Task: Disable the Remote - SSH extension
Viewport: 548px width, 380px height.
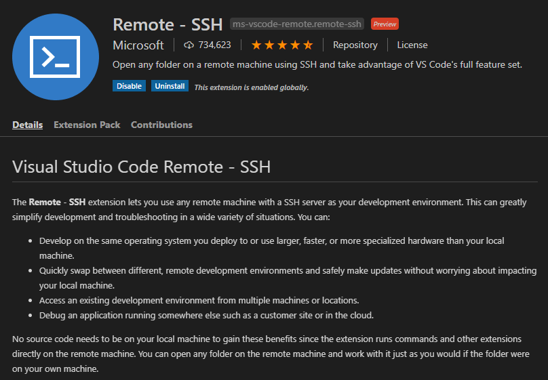Action: point(129,86)
